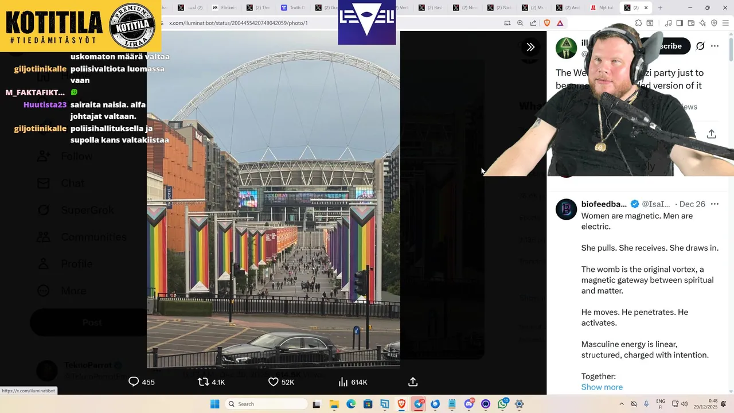Click the microphone tray icon
The width and height of the screenshot is (734, 413).
click(x=646, y=404)
